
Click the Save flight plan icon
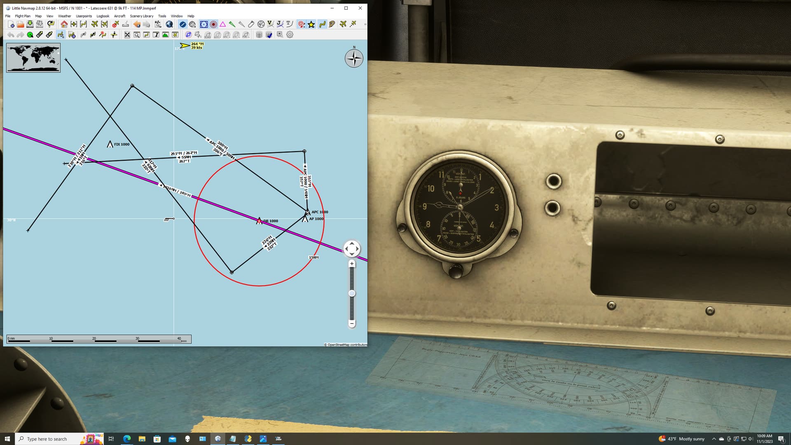30,24
